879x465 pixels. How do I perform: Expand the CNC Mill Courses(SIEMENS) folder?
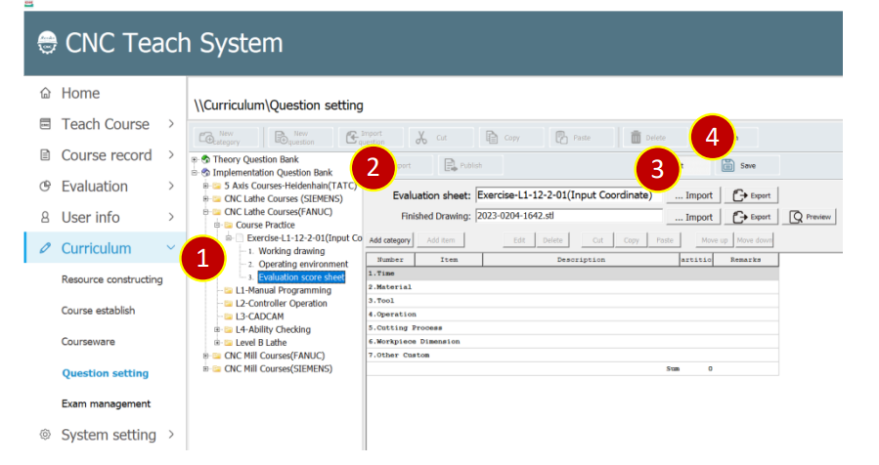pyautogui.click(x=205, y=368)
